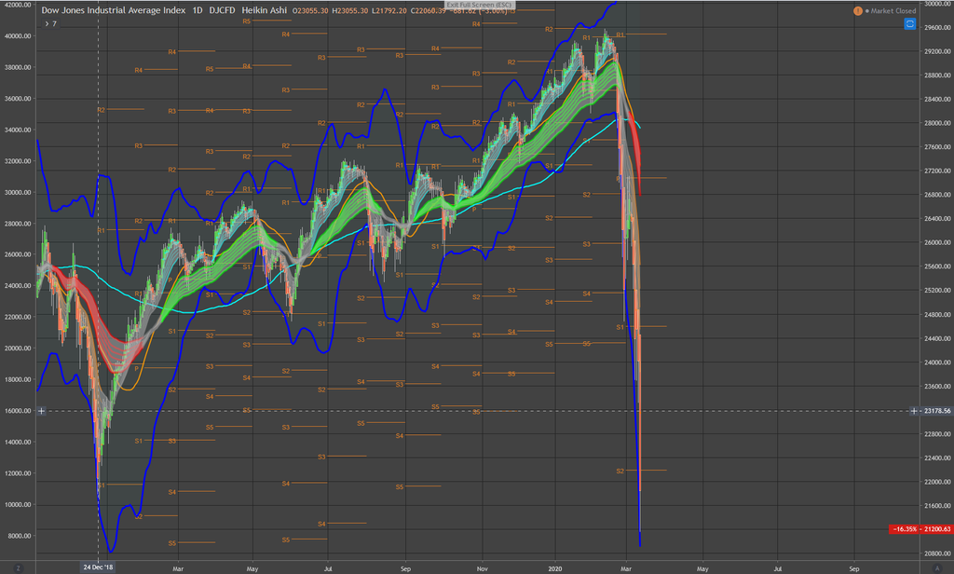Click the plus button beside 23178.56
The image size is (954, 574).
(914, 411)
